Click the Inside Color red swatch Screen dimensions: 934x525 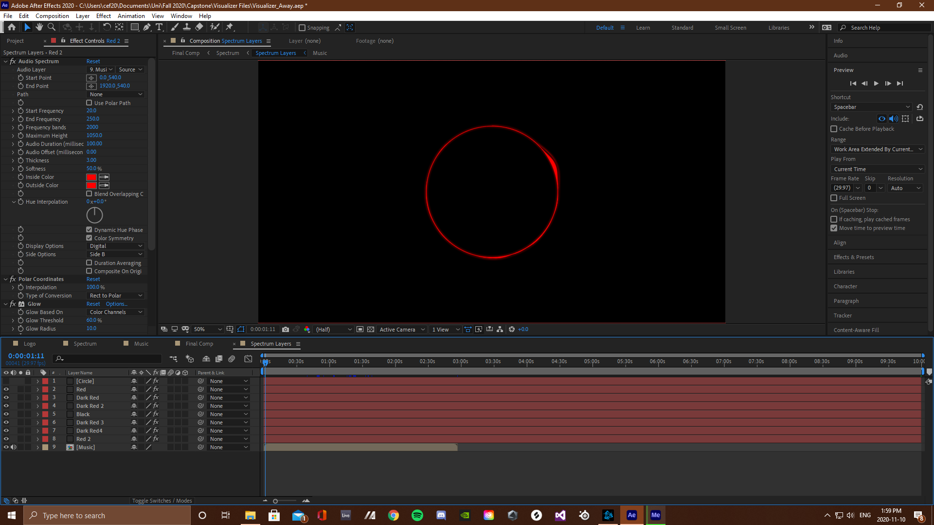pos(91,177)
